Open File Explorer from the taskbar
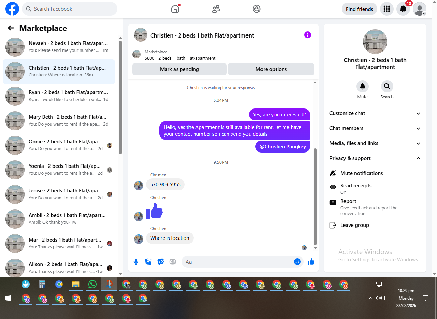The width and height of the screenshot is (437, 319). 76,284
